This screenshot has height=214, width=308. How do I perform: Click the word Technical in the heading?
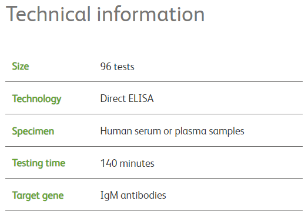point(48,14)
